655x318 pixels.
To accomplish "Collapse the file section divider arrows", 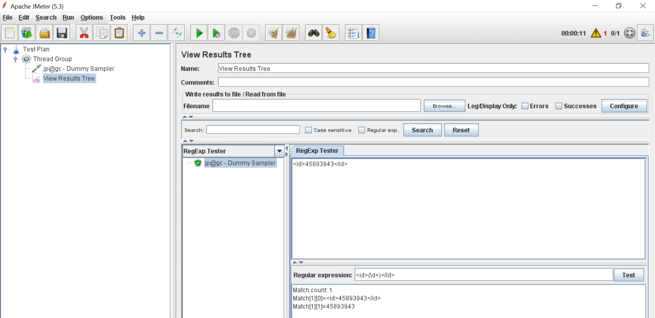I will tap(188, 117).
